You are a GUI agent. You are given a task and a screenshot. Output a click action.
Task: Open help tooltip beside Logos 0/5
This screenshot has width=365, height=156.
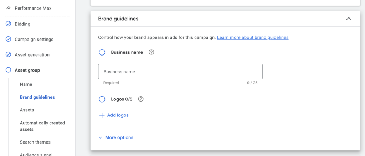pyautogui.click(x=141, y=99)
